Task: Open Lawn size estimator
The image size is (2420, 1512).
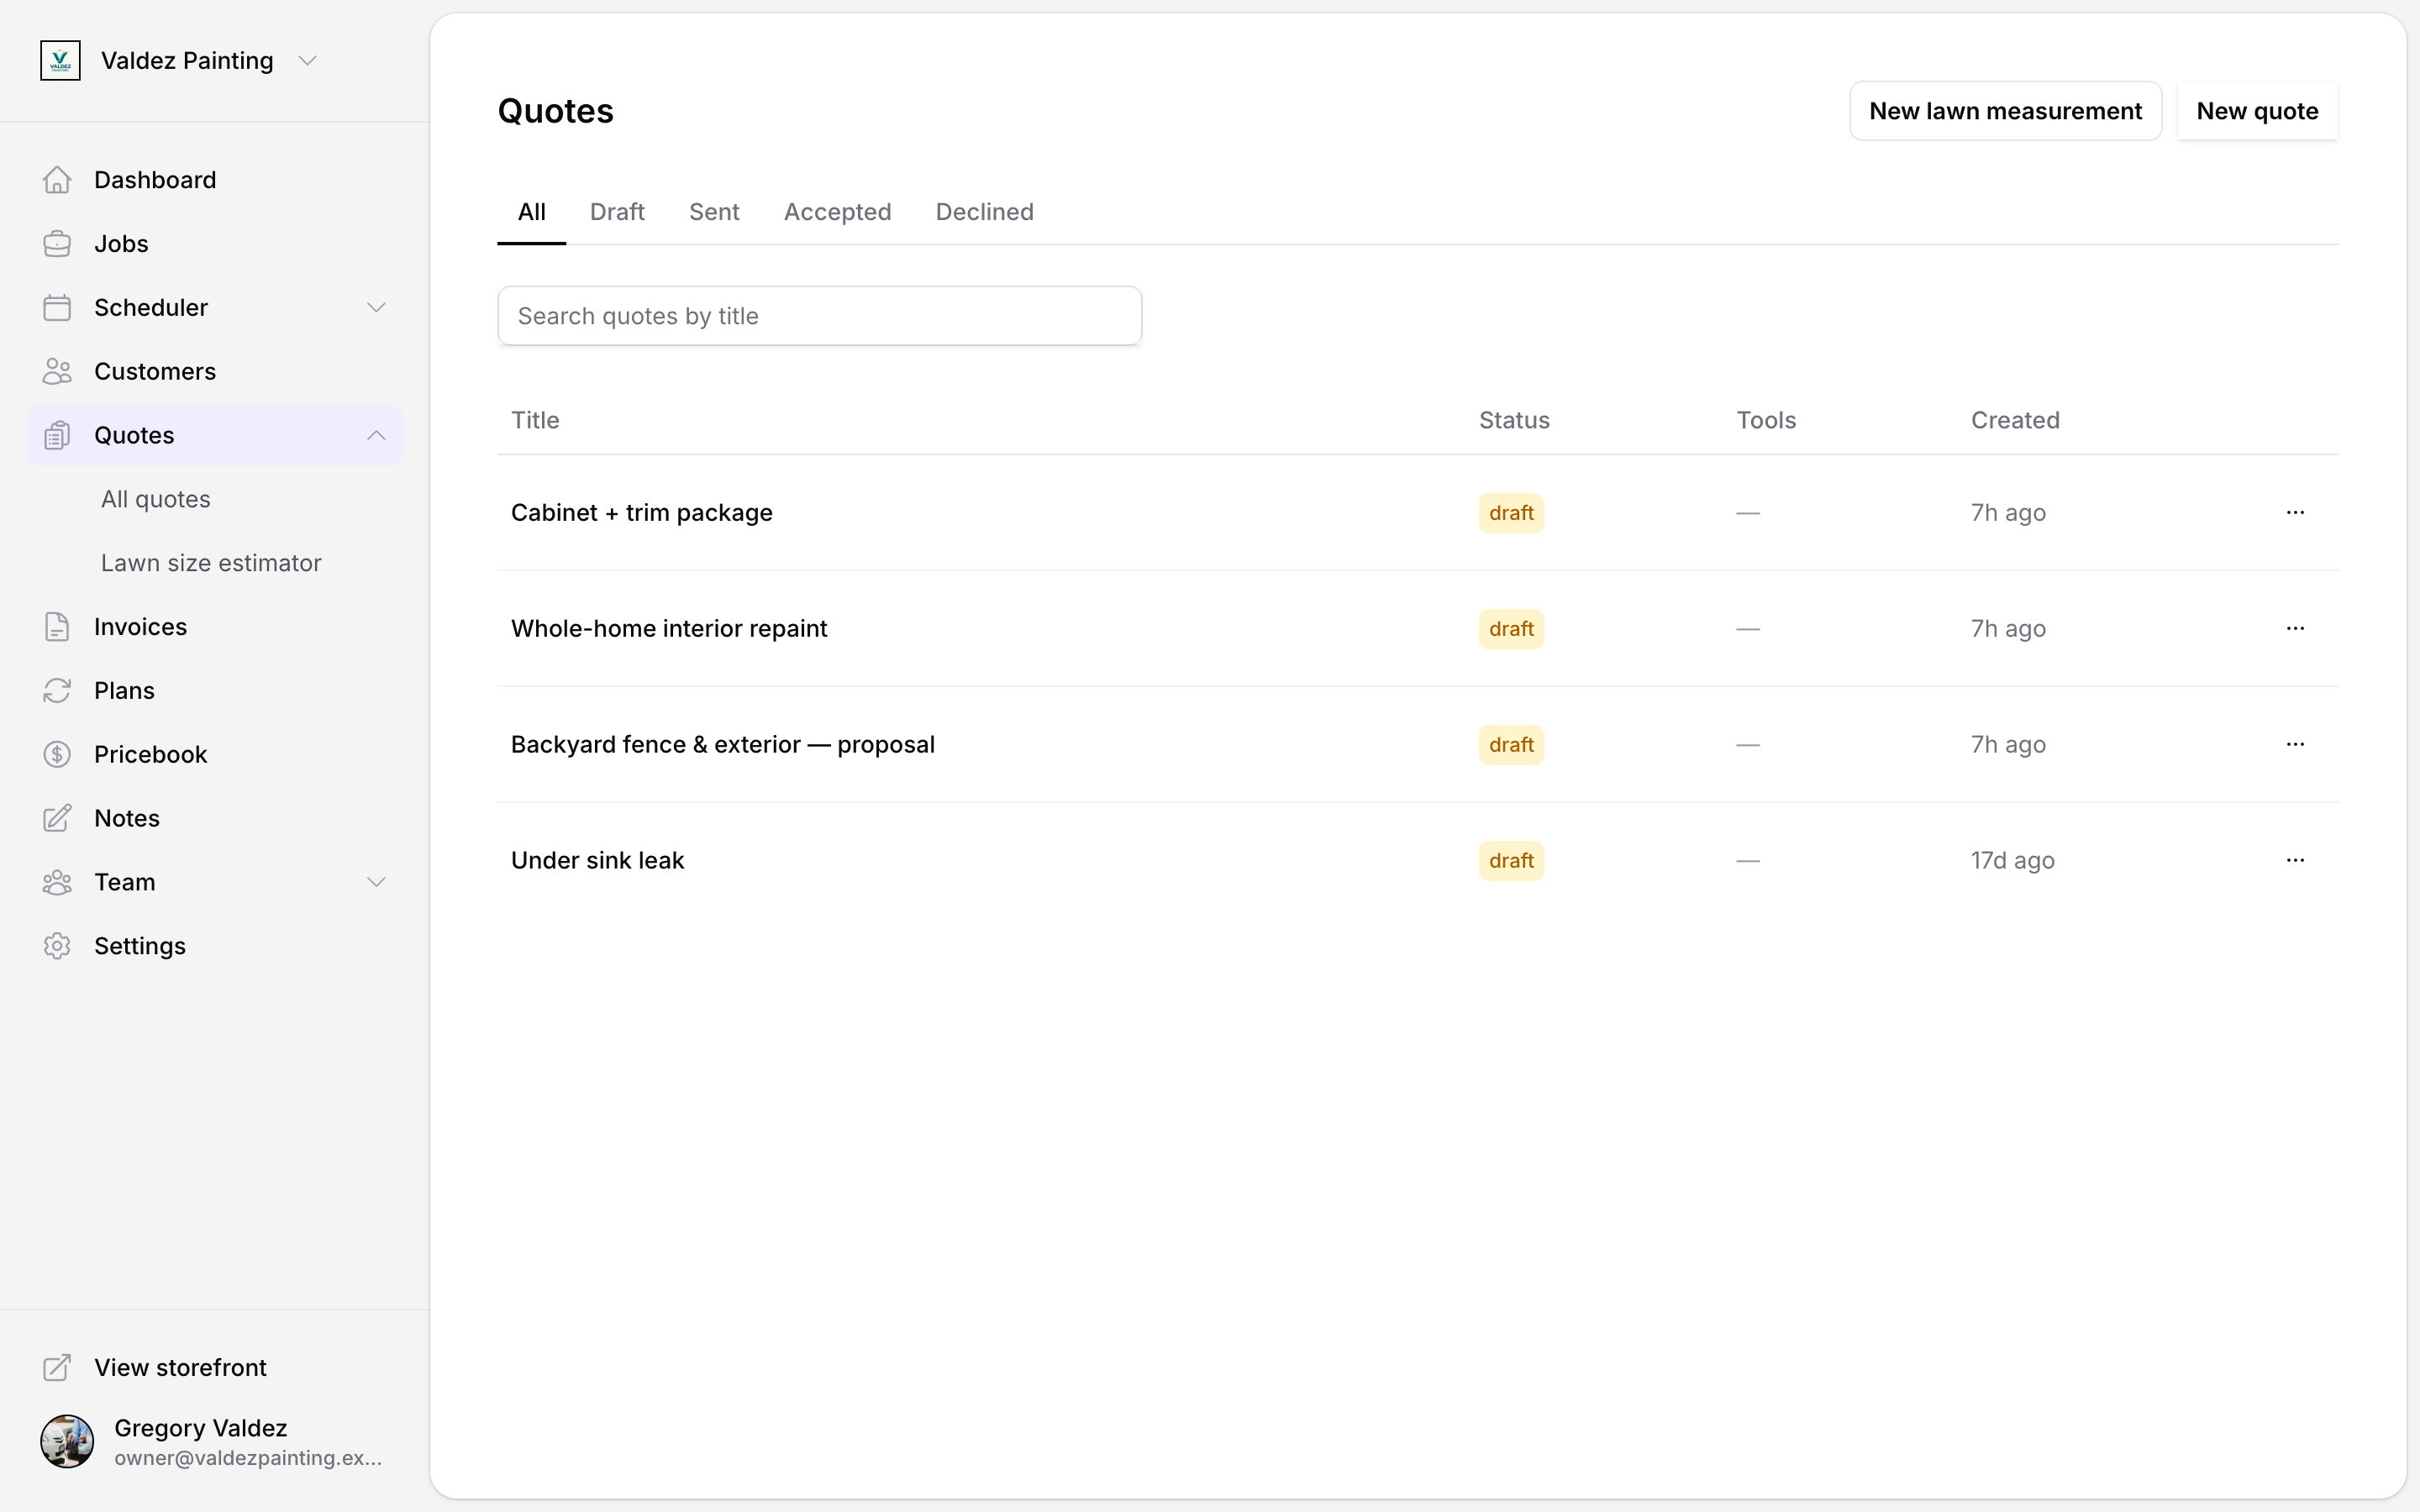Action: [x=211, y=563]
